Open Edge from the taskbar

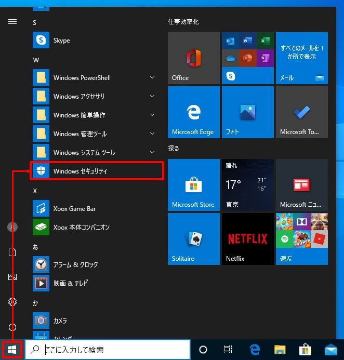(255, 350)
